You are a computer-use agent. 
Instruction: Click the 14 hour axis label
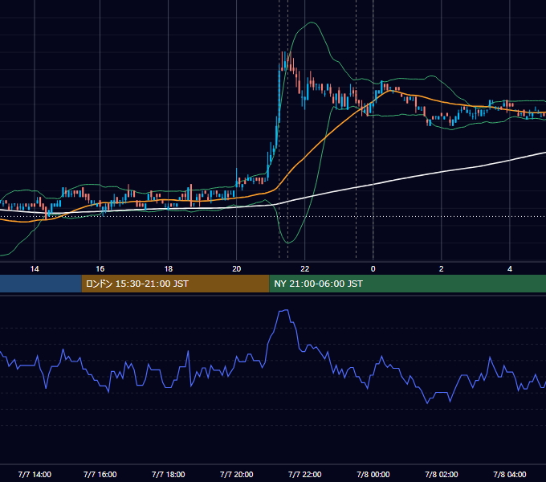[35, 269]
